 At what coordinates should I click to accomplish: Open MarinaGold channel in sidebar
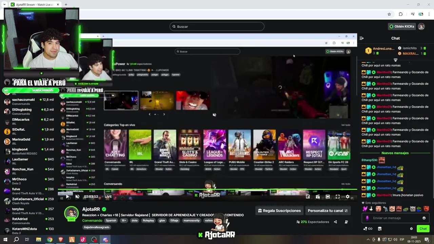coord(29,141)
